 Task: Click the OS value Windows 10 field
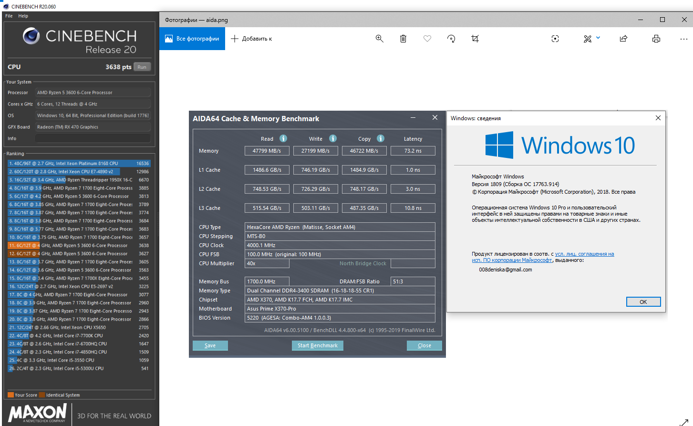tap(93, 115)
